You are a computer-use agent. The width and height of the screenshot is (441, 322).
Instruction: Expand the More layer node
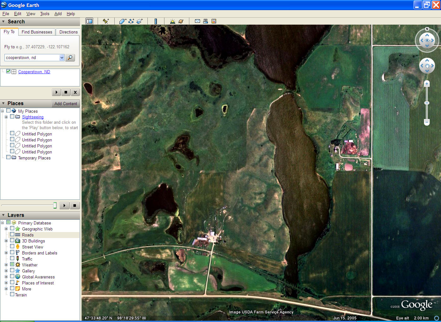tap(6, 289)
